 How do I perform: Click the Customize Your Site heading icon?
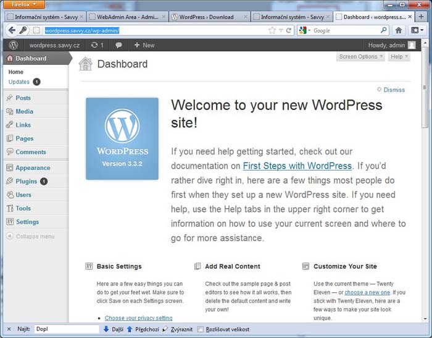pos(306,266)
